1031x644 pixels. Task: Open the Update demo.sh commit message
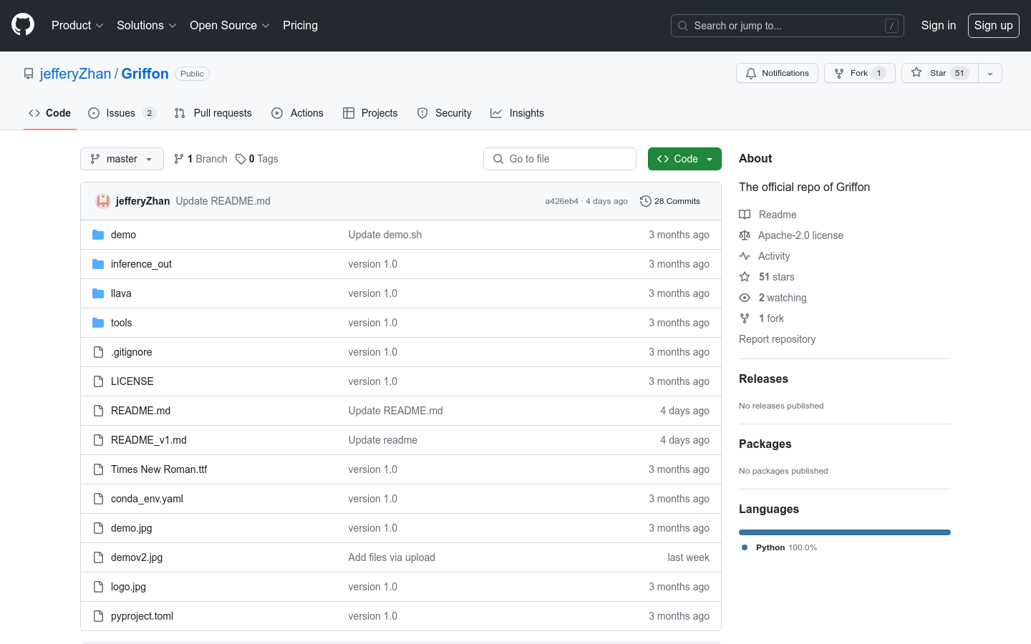tap(384, 235)
